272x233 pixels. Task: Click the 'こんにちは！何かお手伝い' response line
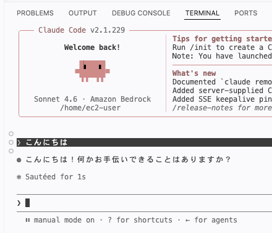[128, 160]
